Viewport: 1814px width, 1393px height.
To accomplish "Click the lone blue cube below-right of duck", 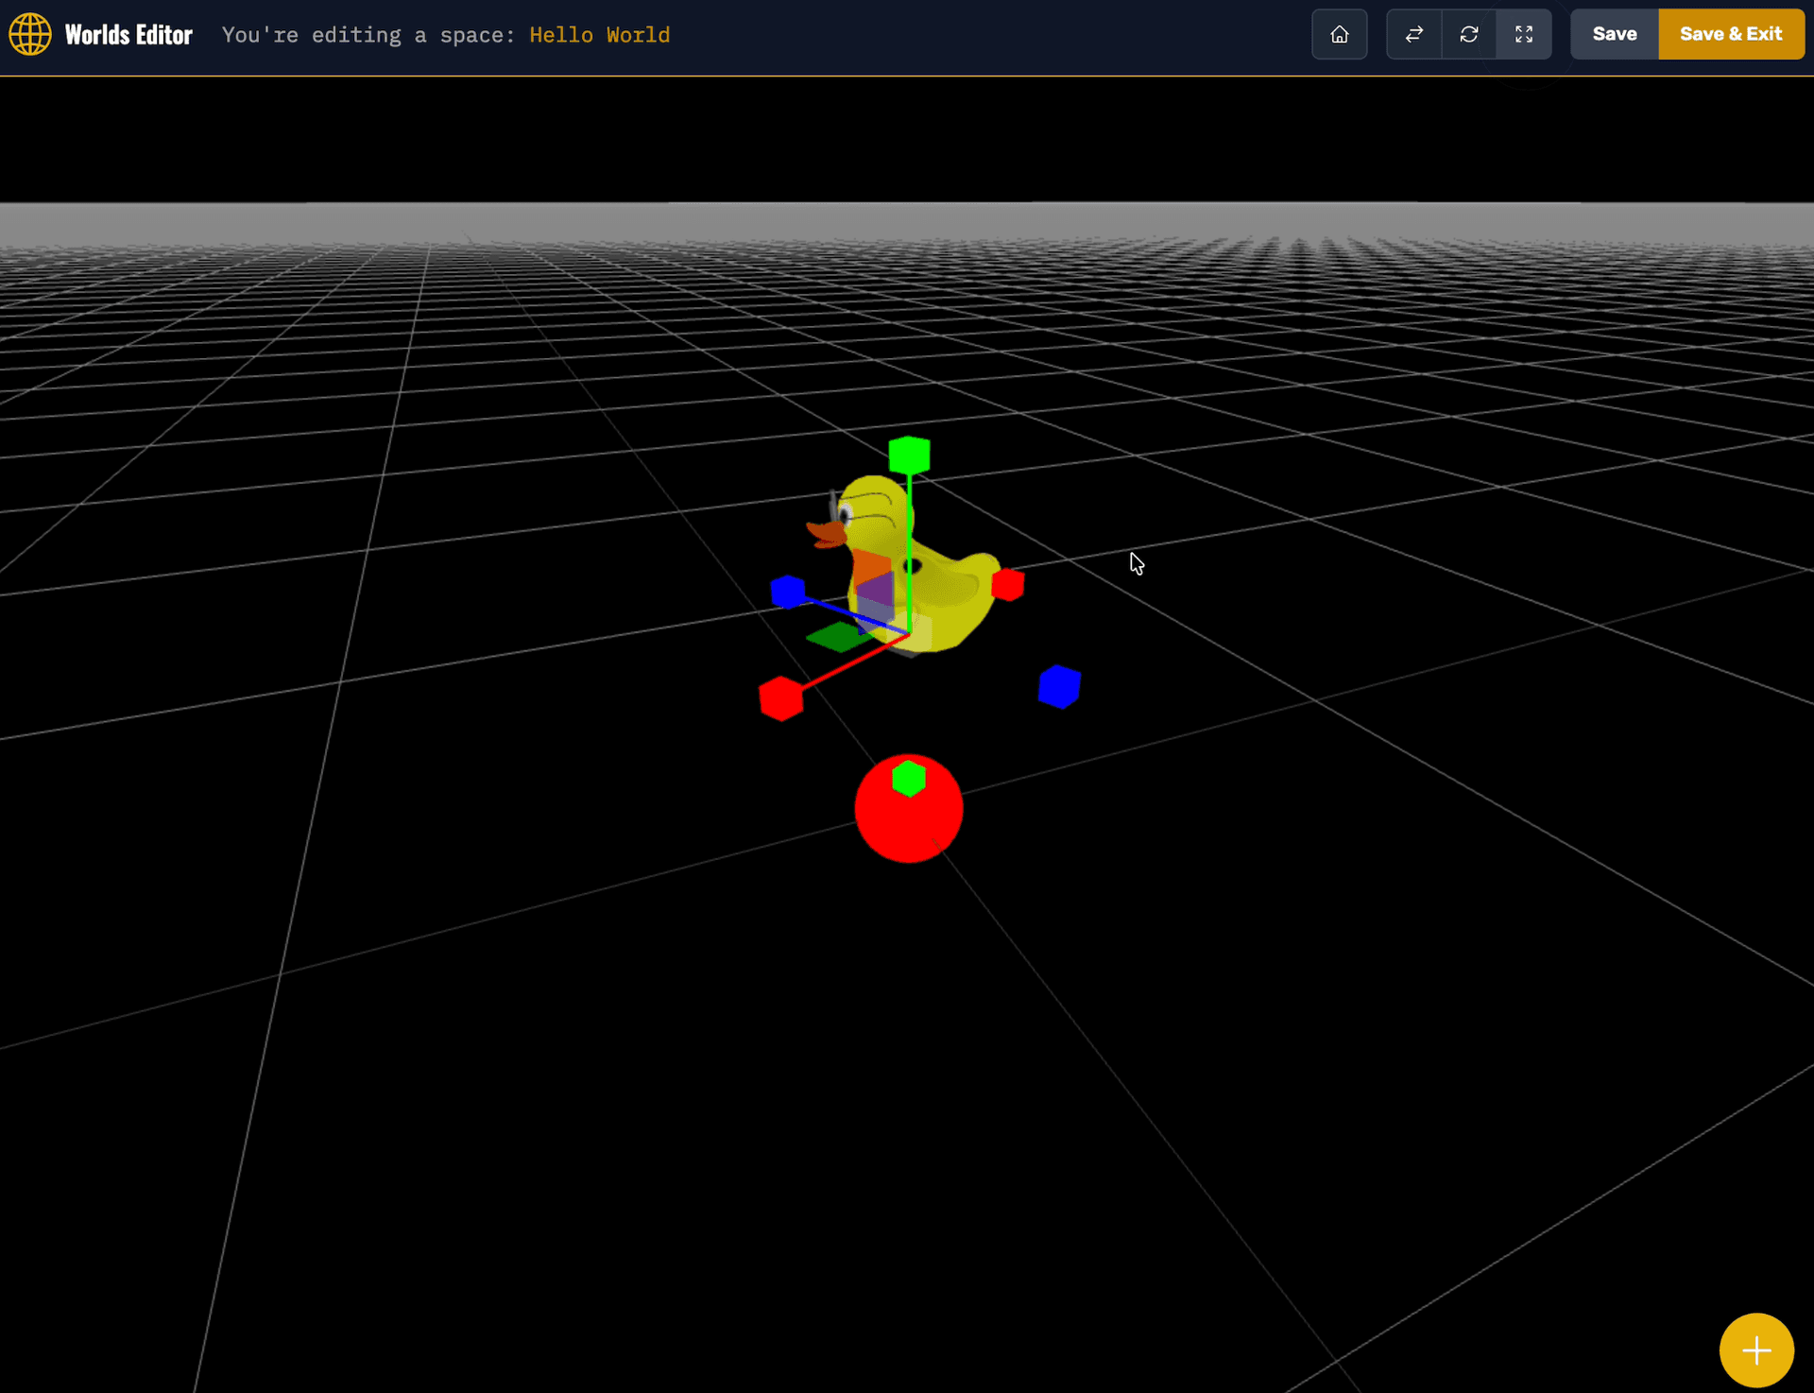I will tap(1058, 686).
